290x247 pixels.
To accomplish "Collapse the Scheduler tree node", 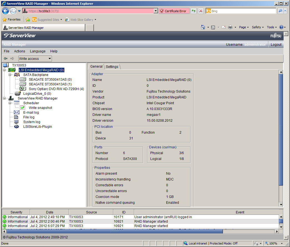I will coord(10,103).
